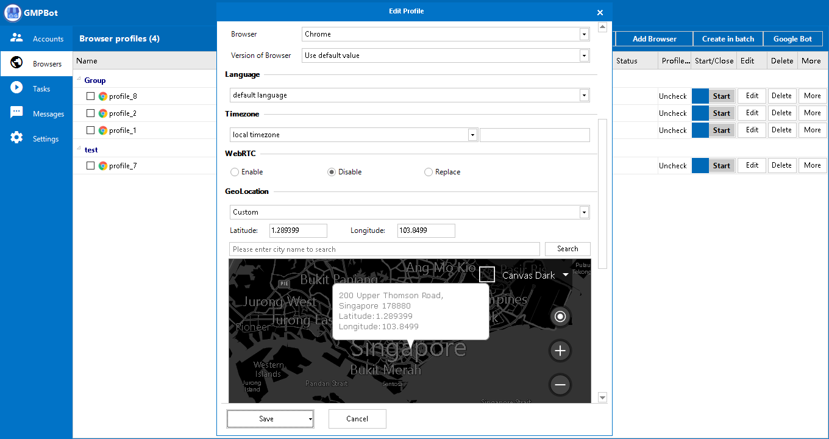Click Delete for profile_2 row
829x439 pixels.
click(781, 113)
